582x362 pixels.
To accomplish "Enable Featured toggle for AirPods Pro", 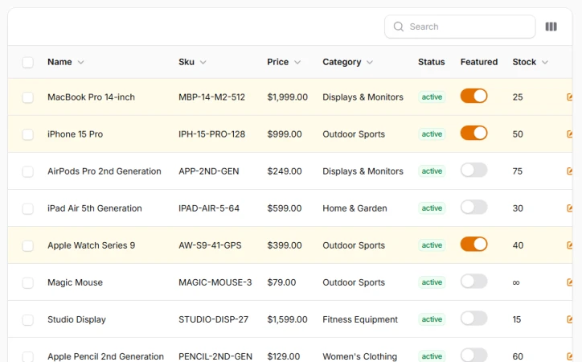I will point(474,170).
